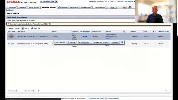The width and height of the screenshot is (178, 100).
Task: Open the Managed Cloud tab
Action: [86, 7]
